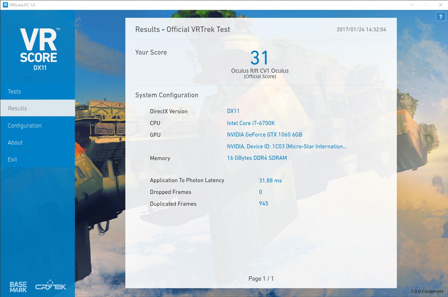The height and width of the screenshot is (297, 448).
Task: Go to the About page
Action: [x=15, y=143]
